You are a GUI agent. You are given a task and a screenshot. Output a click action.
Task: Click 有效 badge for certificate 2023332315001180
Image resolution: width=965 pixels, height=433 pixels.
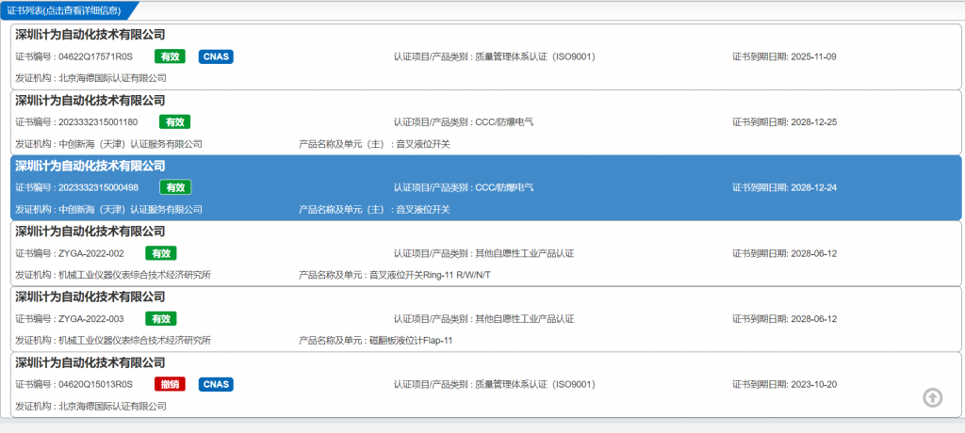pyautogui.click(x=174, y=121)
